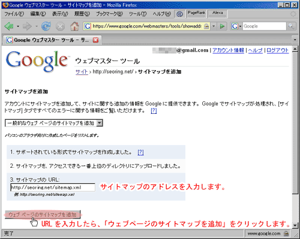Click the lock icon in the address bar
Viewport: 300px width, 239px height.
(x=206, y=26)
